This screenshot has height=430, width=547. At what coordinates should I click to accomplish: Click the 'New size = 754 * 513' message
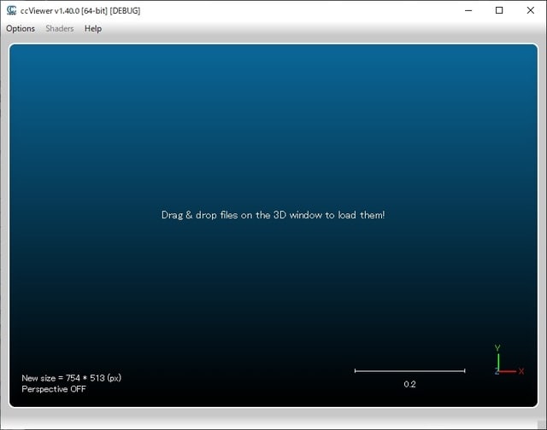77,377
